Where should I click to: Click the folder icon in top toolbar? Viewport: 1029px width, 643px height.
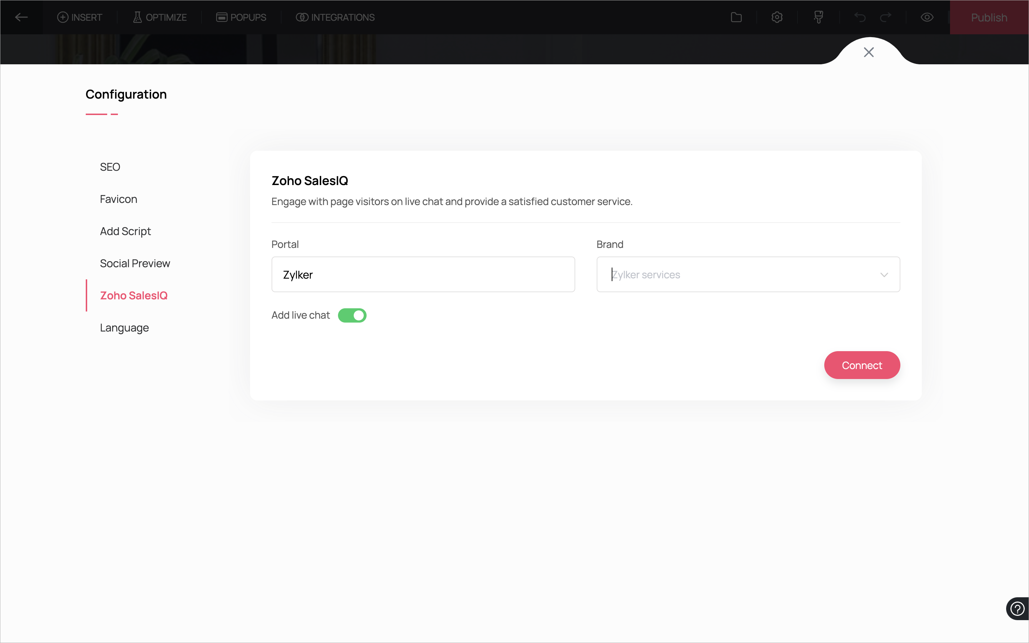click(x=736, y=18)
